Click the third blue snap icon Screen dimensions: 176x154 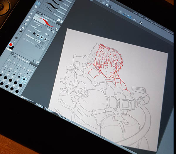(x=130, y=17)
